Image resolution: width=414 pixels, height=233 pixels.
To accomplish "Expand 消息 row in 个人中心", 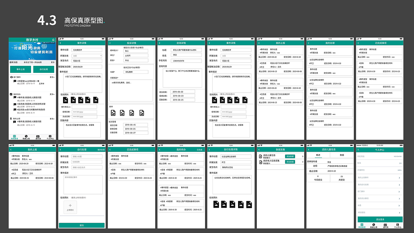I will tap(380, 205).
